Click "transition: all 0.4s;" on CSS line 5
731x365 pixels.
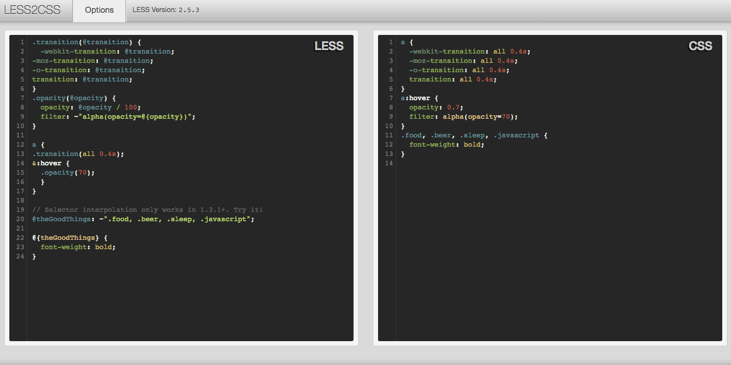pyautogui.click(x=453, y=79)
